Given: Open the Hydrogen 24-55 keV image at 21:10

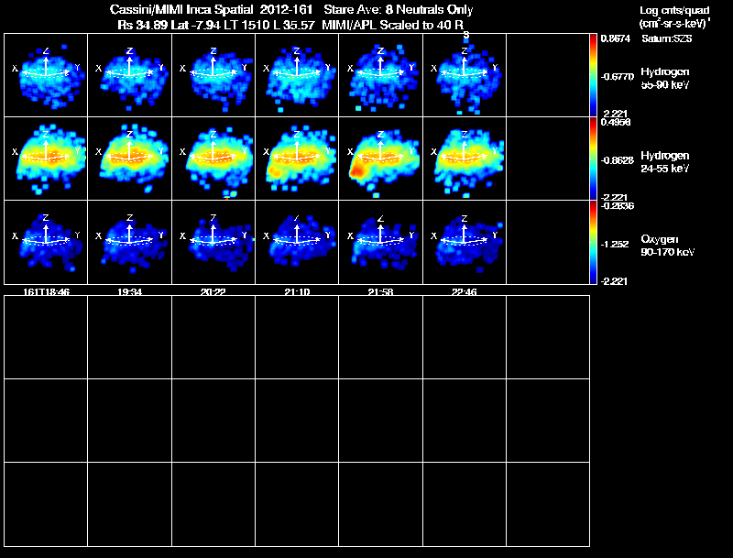Looking at the screenshot, I should pyautogui.click(x=297, y=159).
